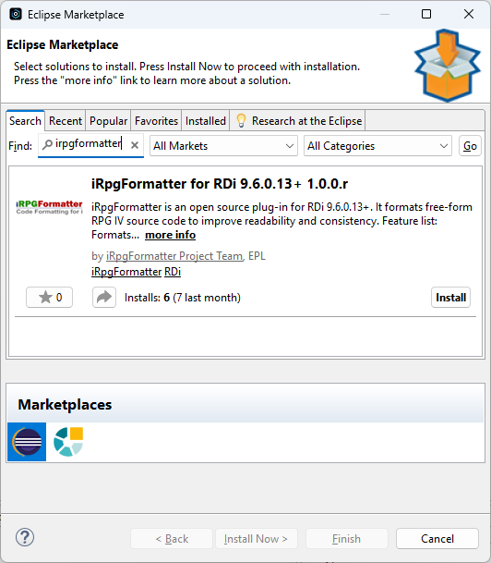Click the Cancel button

pyautogui.click(x=437, y=539)
